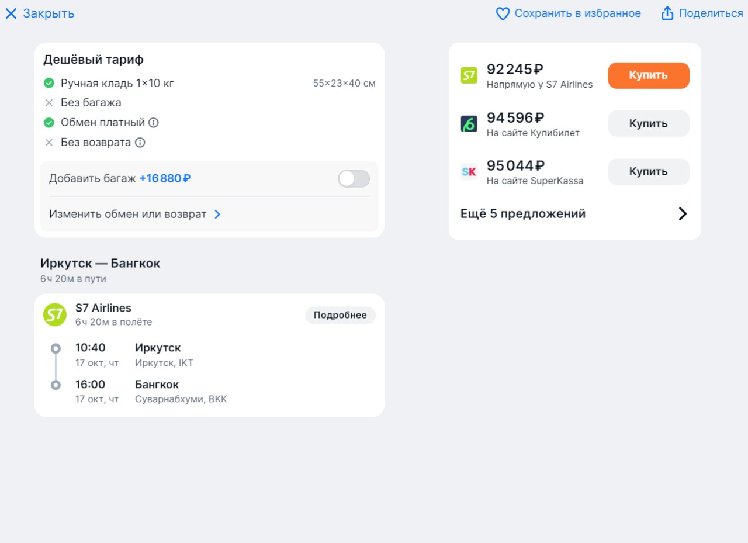Click the X close icon
Screen dimensions: 748x543
pos(11,13)
